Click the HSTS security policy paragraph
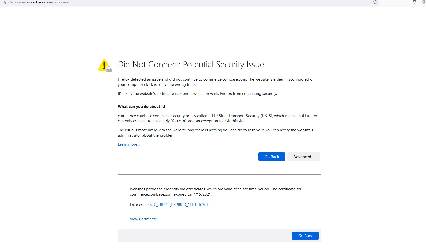This screenshot has width=426, height=249. tap(217, 118)
